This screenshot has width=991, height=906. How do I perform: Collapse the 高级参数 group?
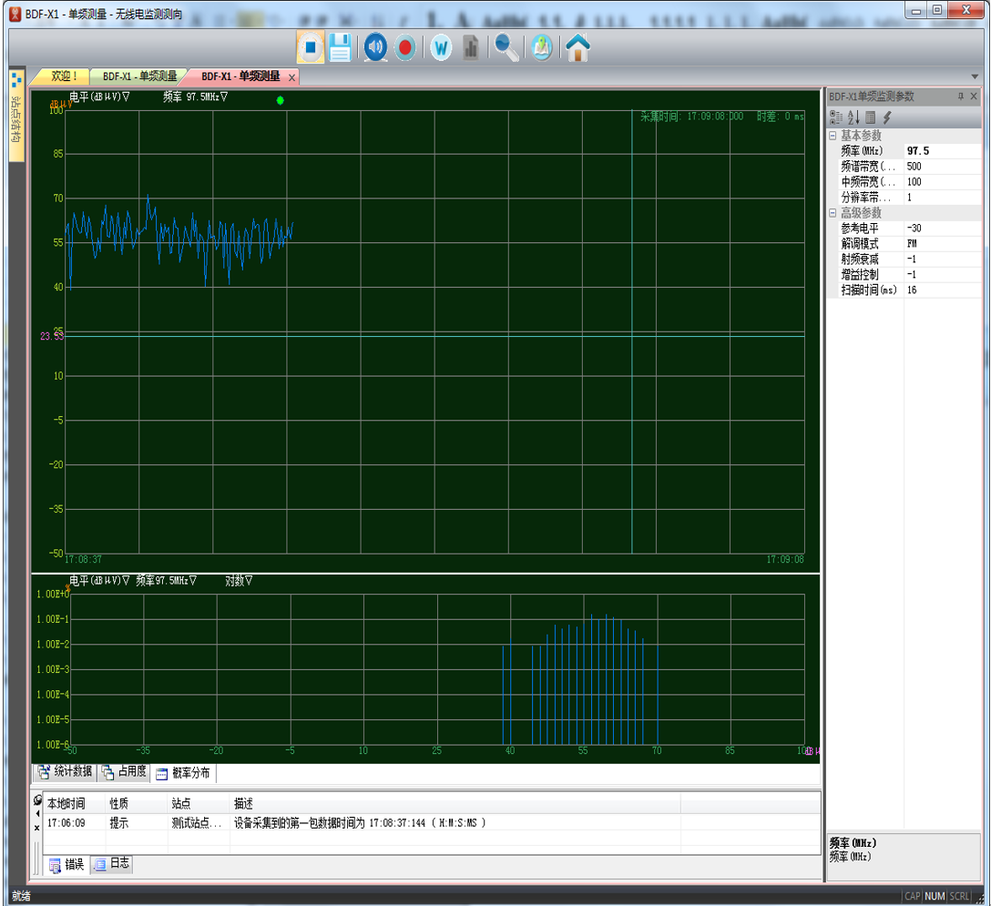(x=833, y=213)
